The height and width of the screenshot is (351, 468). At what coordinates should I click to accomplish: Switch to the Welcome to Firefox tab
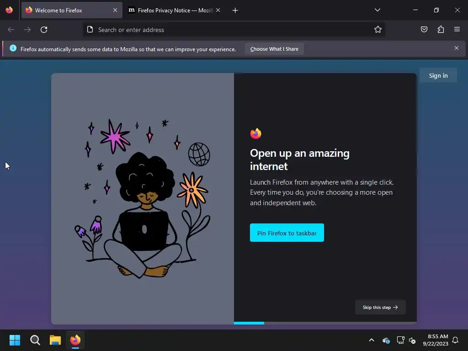click(72, 10)
